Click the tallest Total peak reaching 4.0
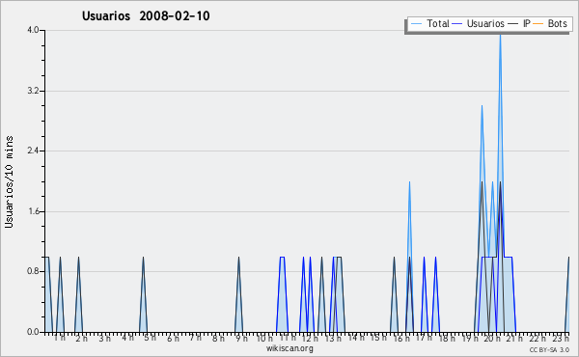Image resolution: width=579 pixels, height=357 pixels. 500,35
